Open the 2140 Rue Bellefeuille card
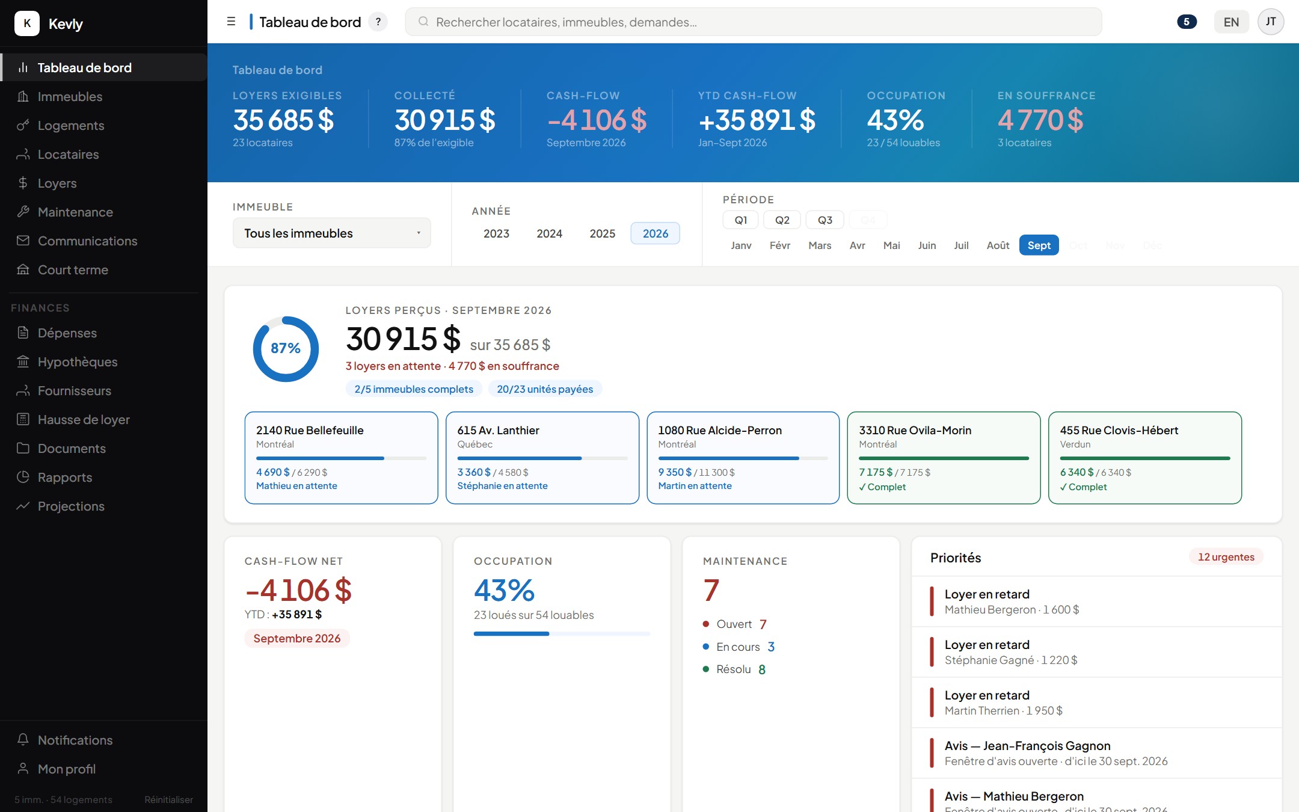Image resolution: width=1299 pixels, height=812 pixels. click(341, 458)
